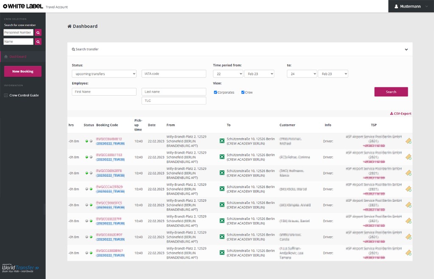
Task: Click the ticket icon in Tamara's row
Action: pos(409,253)
